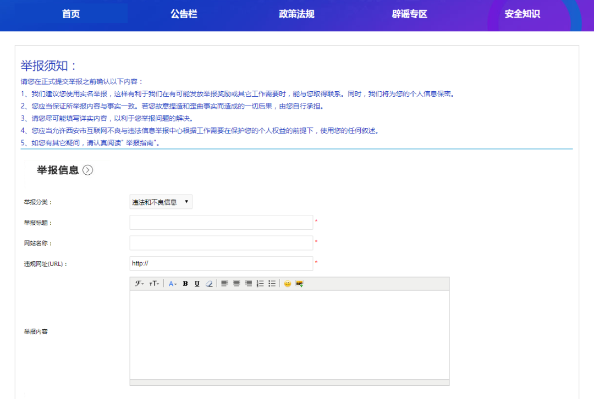Click the arrow circle next to 举报信息
This screenshot has width=594, height=399.
pyautogui.click(x=87, y=170)
